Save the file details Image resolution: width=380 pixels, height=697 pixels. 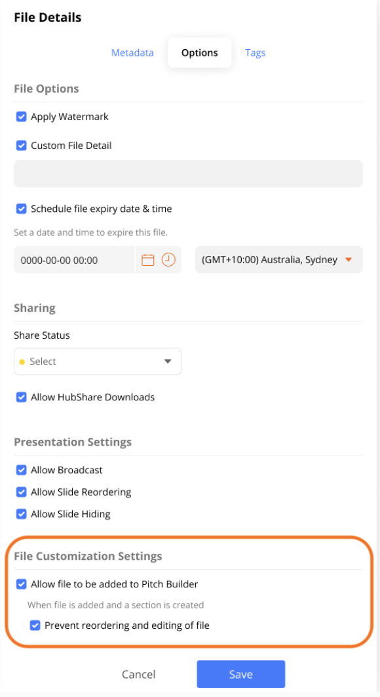[240, 674]
